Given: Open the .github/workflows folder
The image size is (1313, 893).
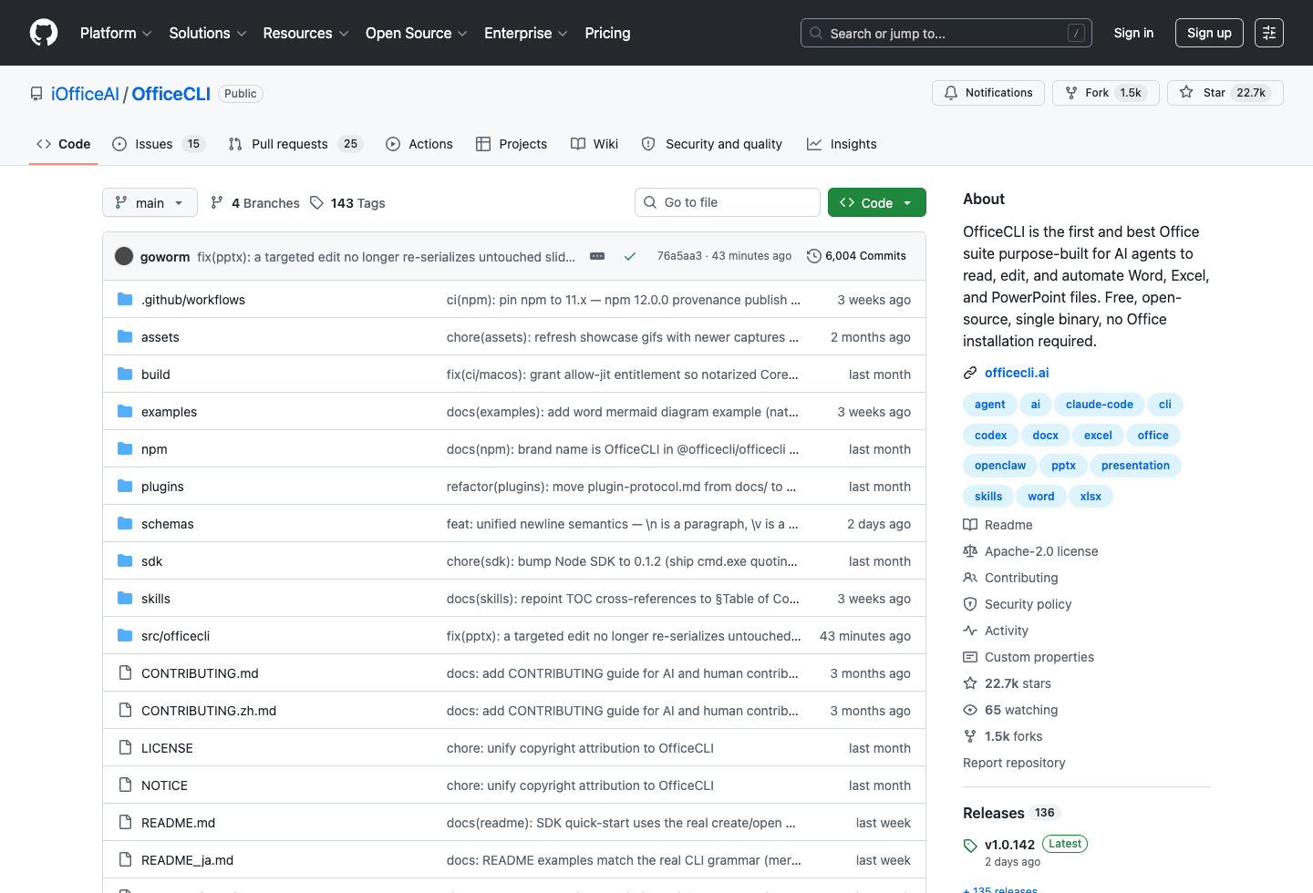Looking at the screenshot, I should (x=193, y=300).
